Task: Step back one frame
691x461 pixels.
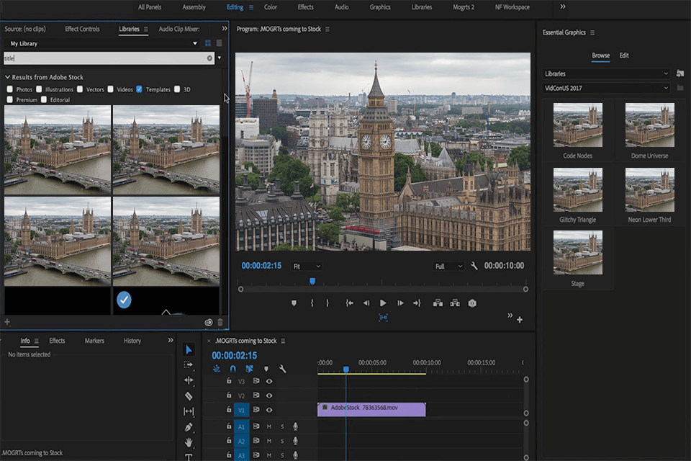Action: [366, 303]
